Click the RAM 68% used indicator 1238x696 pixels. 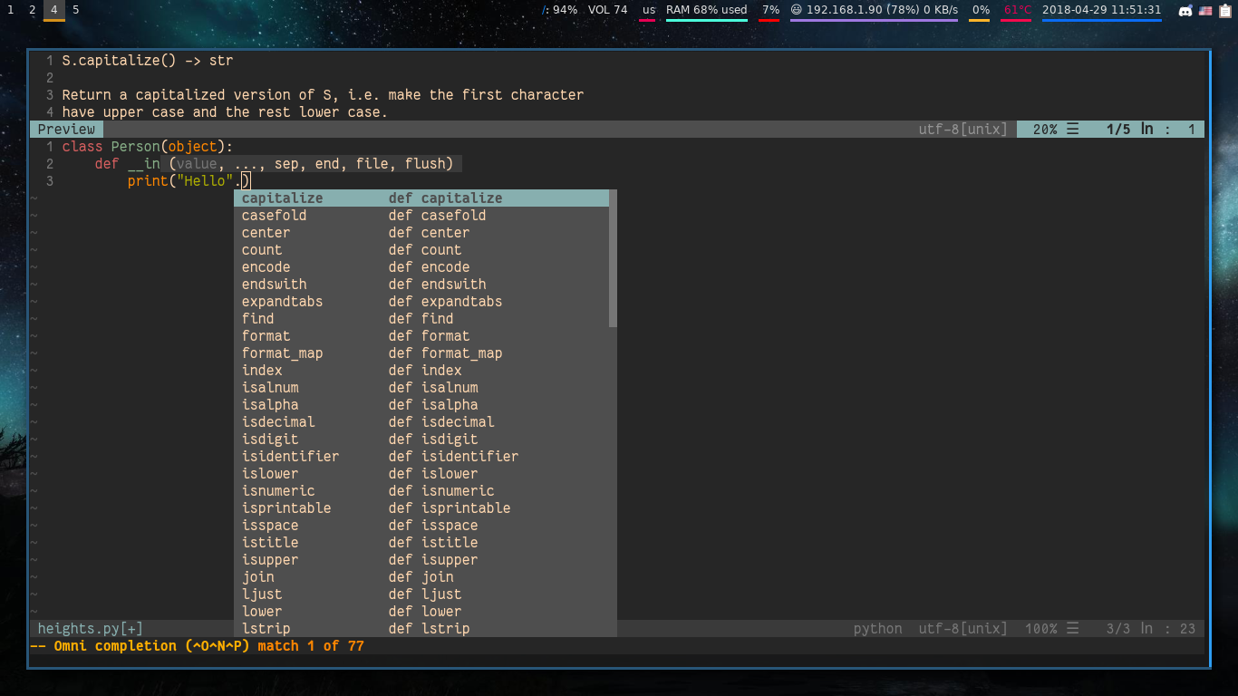pos(706,10)
